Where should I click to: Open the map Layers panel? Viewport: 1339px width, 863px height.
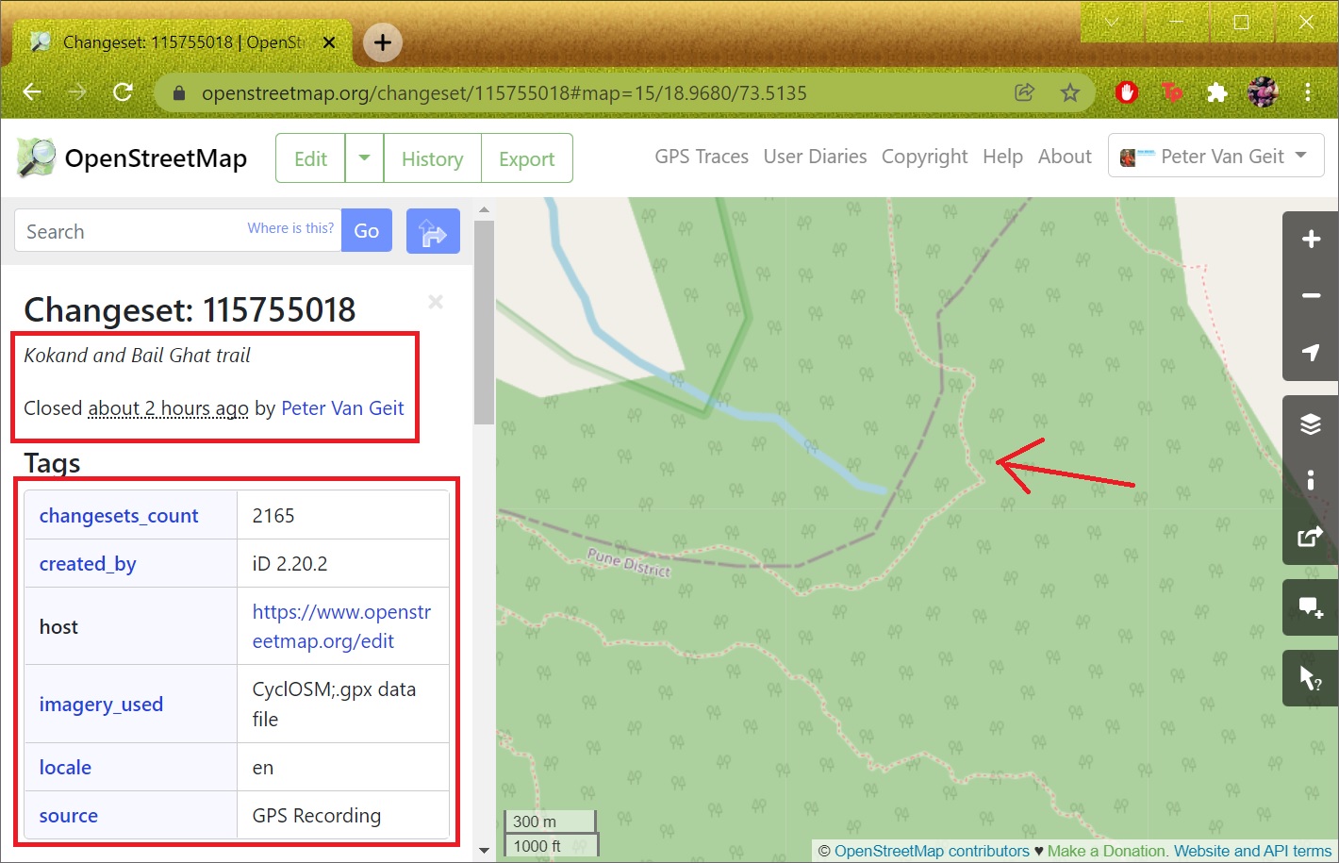pos(1311,424)
